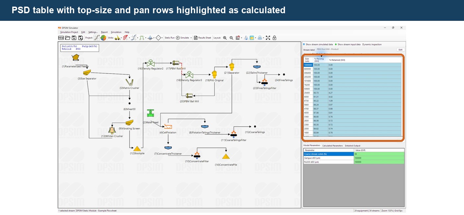Click Dynamic inspection
The image size is (464, 215).
(x=372, y=44)
